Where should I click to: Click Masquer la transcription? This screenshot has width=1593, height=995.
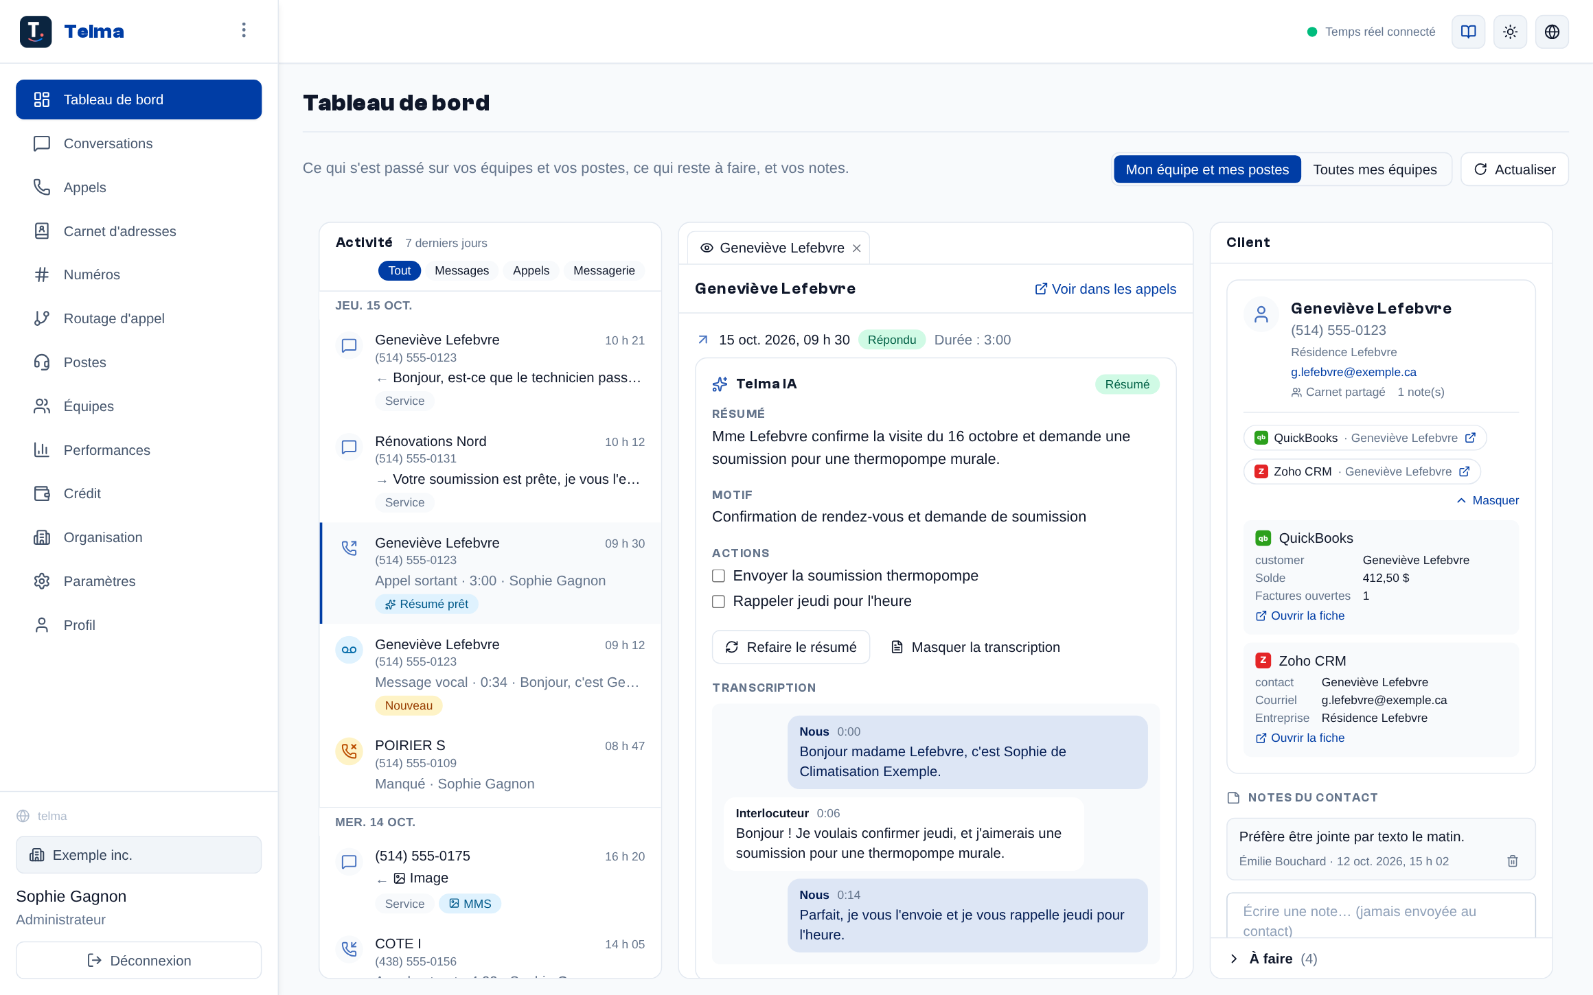point(976,647)
